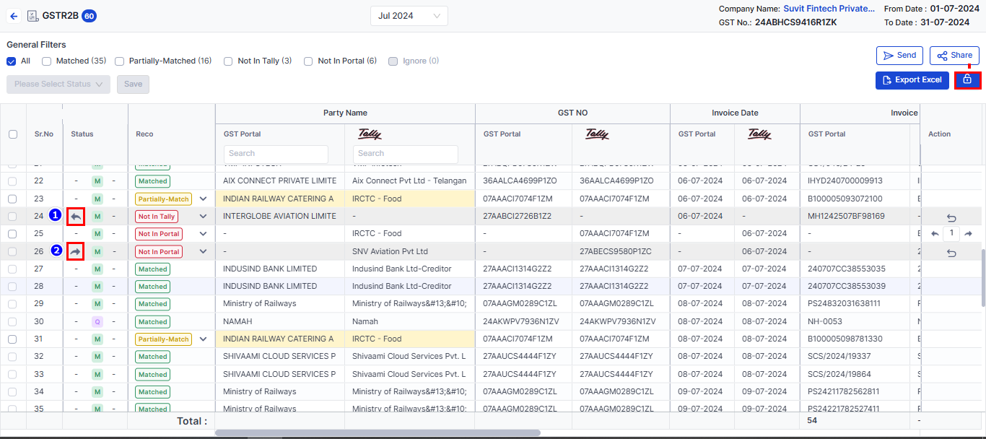986x439 pixels.
Task: Check the Ignore (0) filter
Action: [x=393, y=61]
